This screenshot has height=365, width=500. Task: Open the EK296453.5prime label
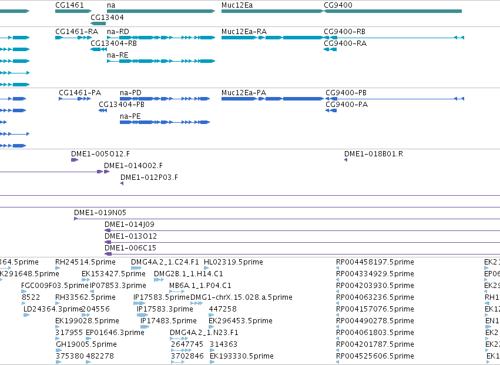240,321
